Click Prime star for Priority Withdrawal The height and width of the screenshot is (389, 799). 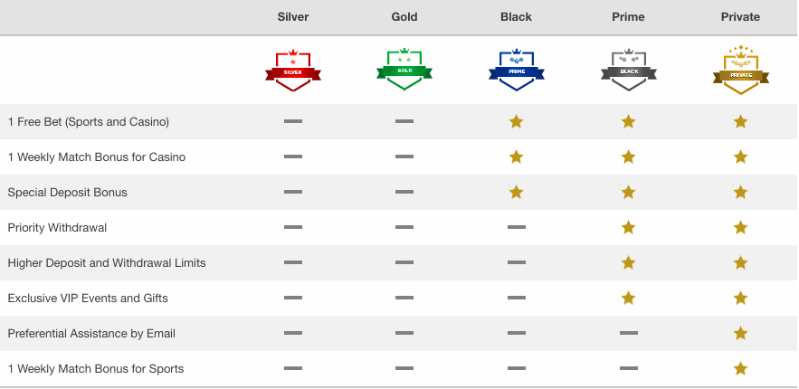click(x=628, y=228)
